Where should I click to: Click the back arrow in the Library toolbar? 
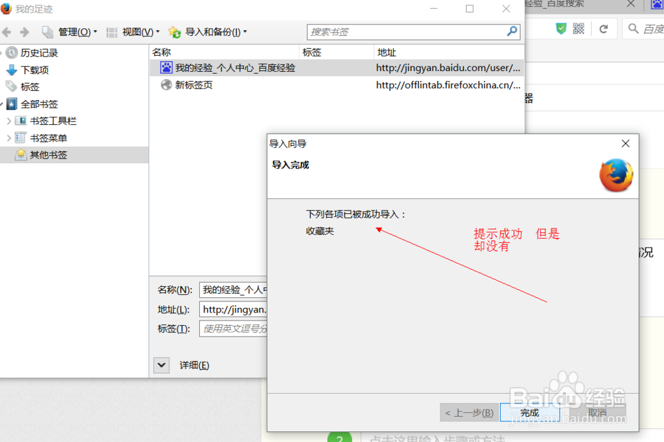(x=7, y=31)
